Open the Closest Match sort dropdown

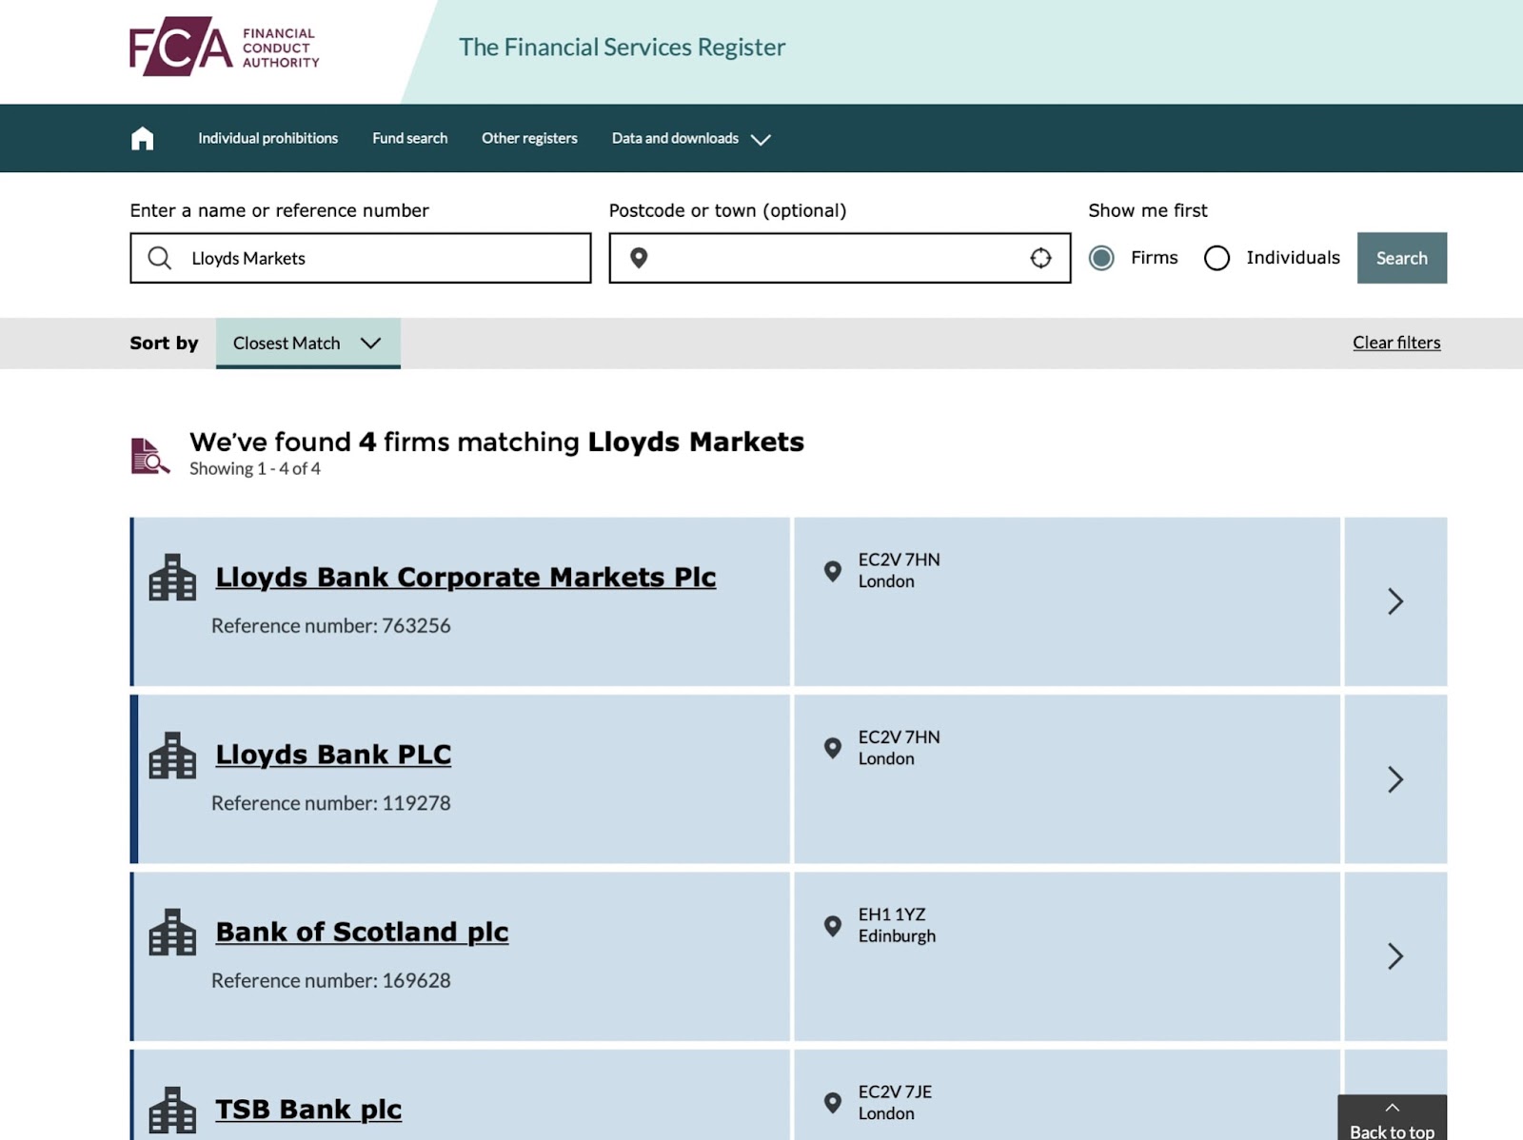coord(307,344)
